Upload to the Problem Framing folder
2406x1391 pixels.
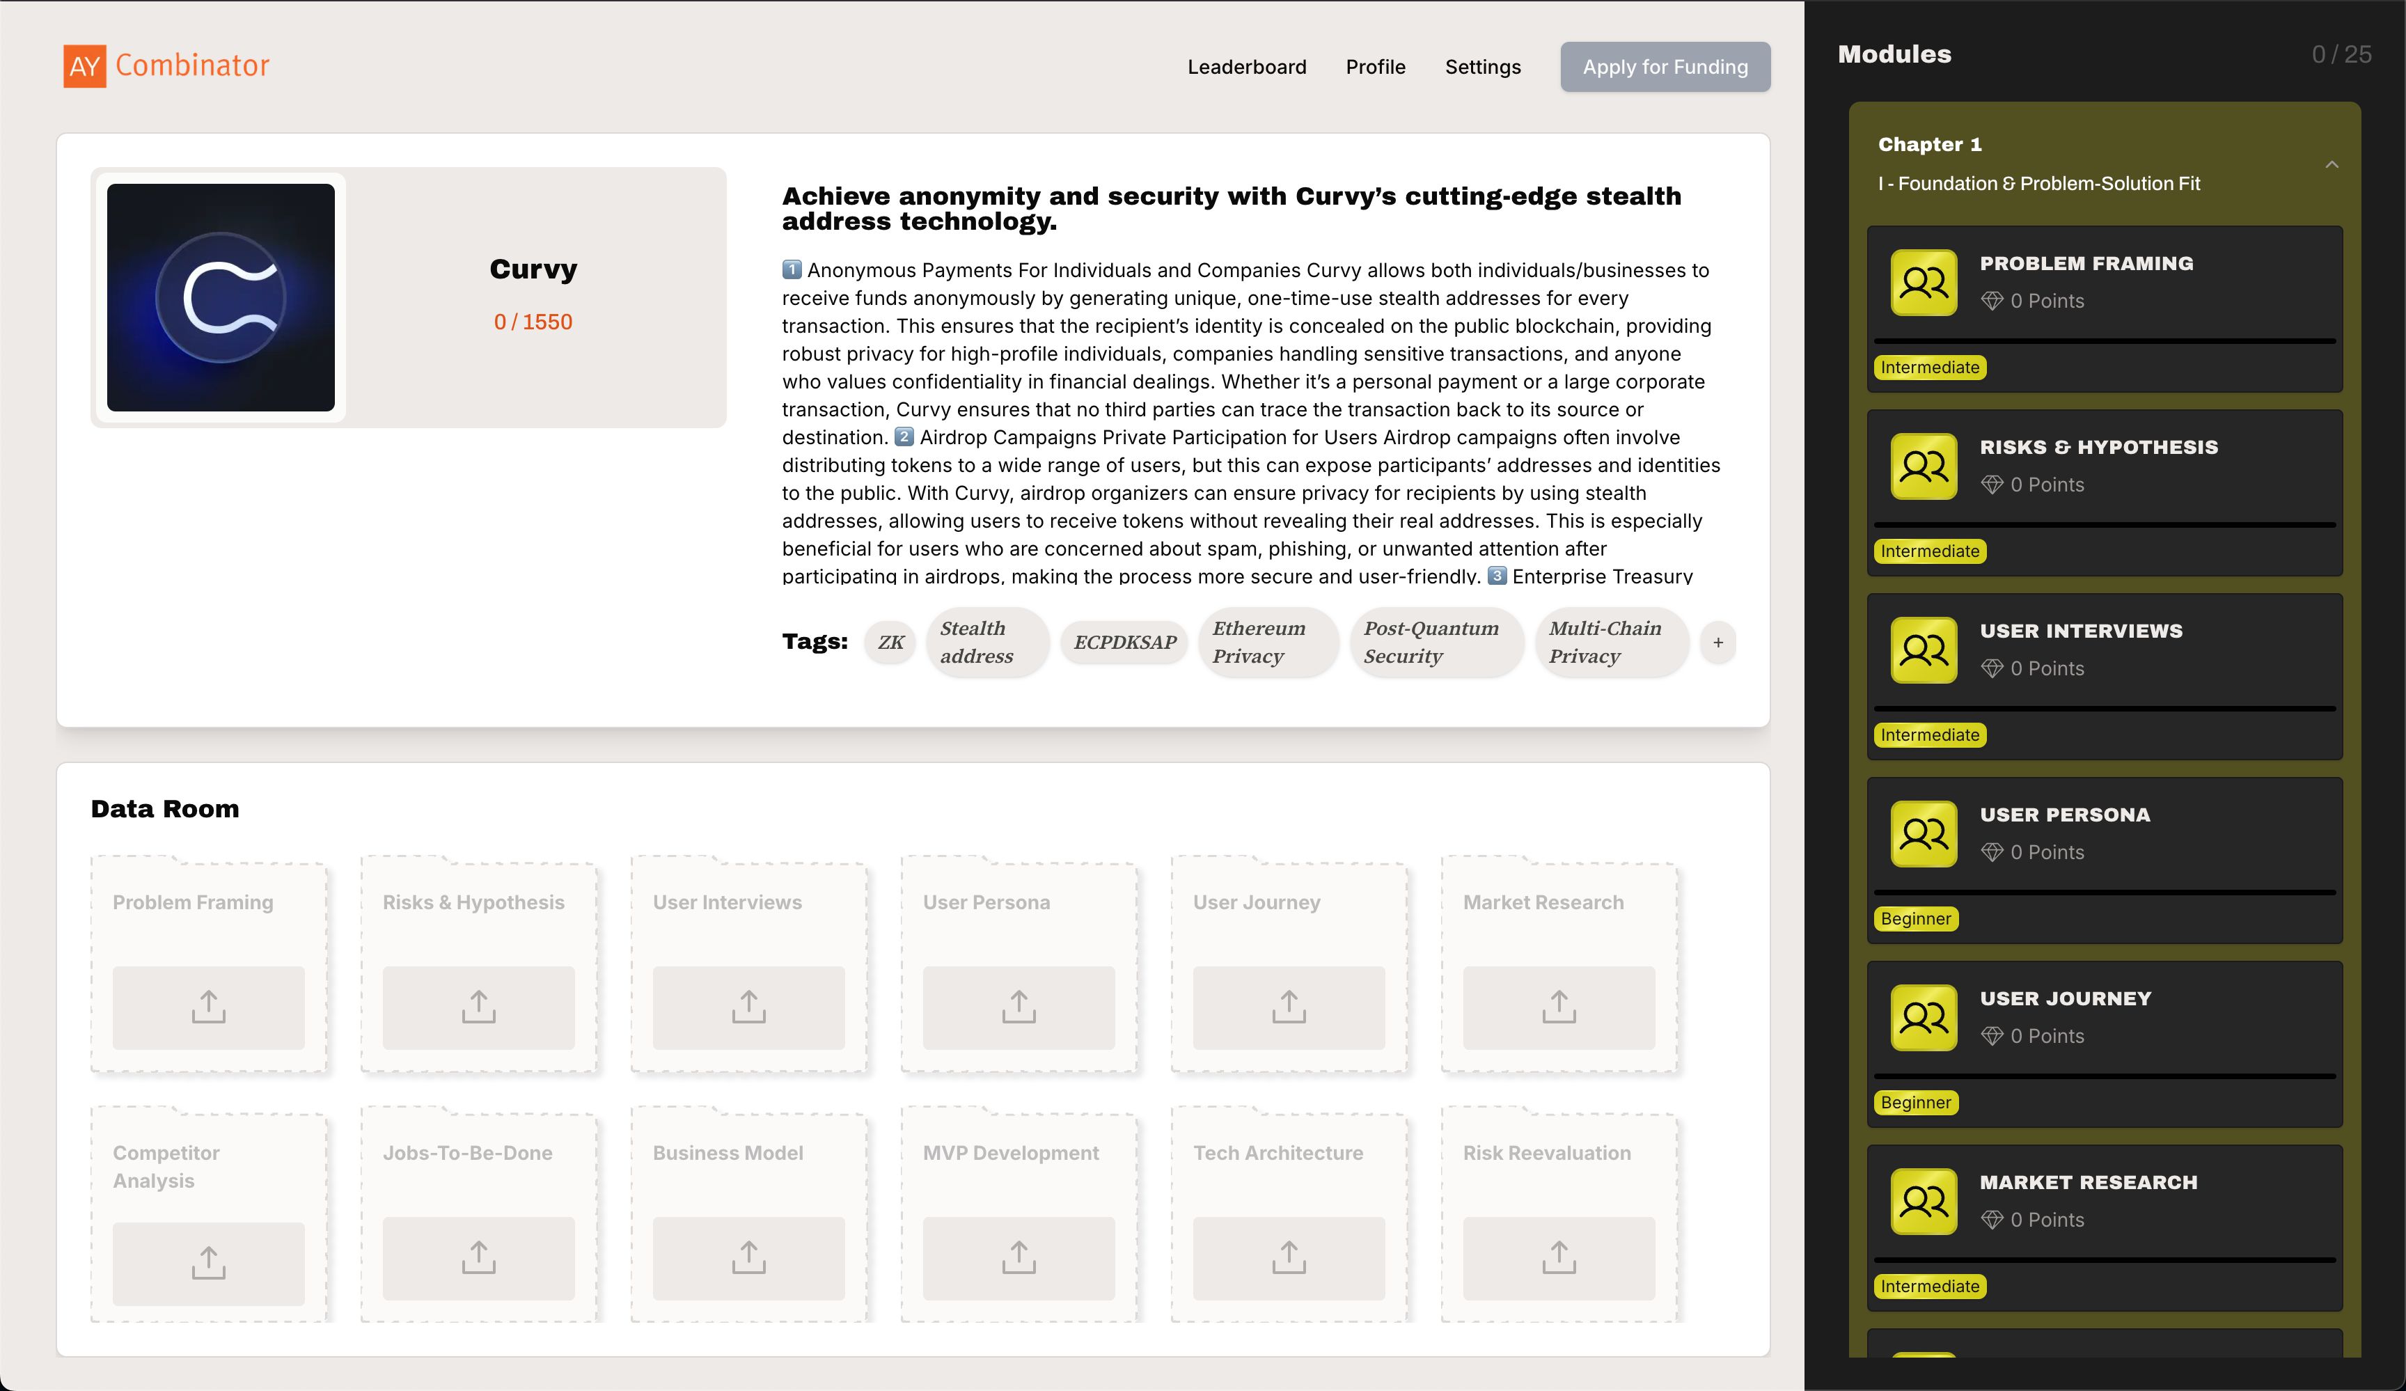(x=208, y=1007)
